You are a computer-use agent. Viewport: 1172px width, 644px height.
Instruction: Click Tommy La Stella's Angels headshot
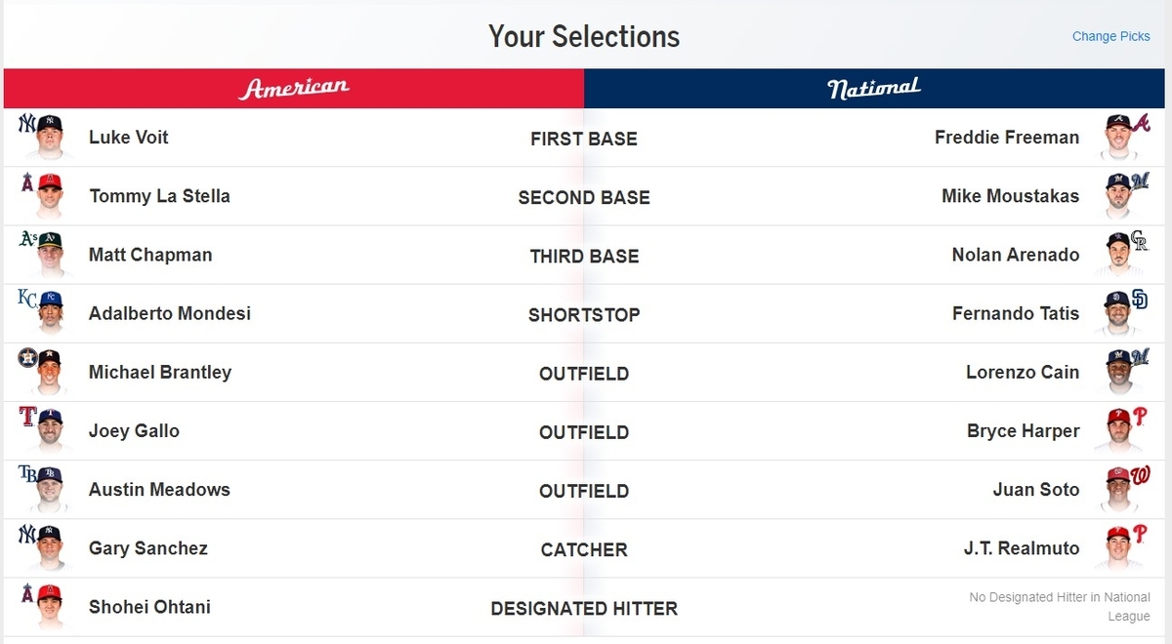[x=42, y=195]
